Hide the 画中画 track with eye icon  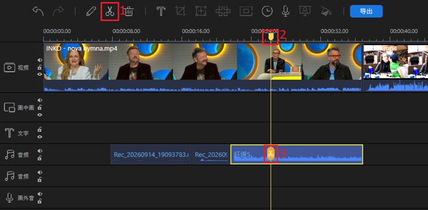pyautogui.click(x=40, y=115)
